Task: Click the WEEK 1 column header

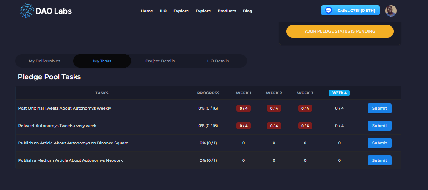Action: coord(244,93)
